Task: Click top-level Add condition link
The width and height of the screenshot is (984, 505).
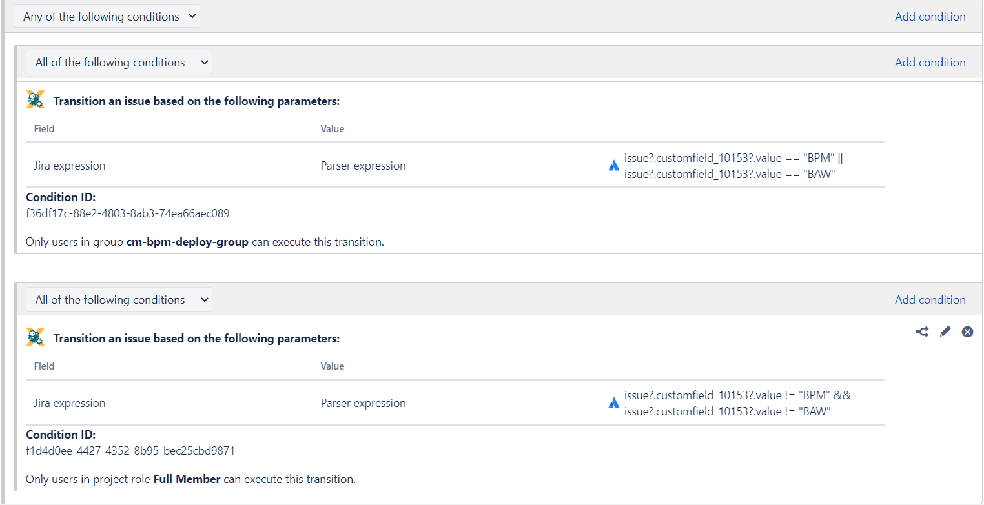Action: [x=930, y=17]
